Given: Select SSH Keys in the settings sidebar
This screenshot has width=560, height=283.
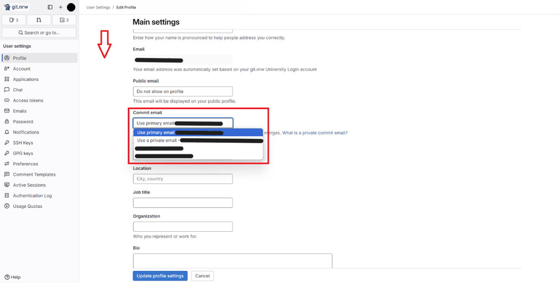Looking at the screenshot, I should point(23,143).
